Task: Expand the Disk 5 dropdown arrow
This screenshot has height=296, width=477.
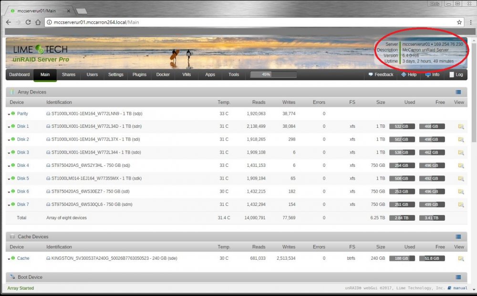Action: click(x=9, y=179)
